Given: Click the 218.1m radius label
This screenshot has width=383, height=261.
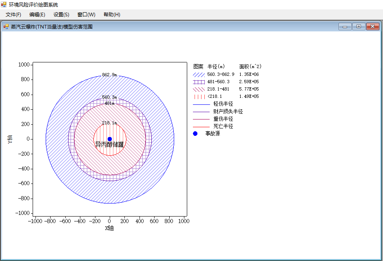Looking at the screenshot, I should (109, 123).
